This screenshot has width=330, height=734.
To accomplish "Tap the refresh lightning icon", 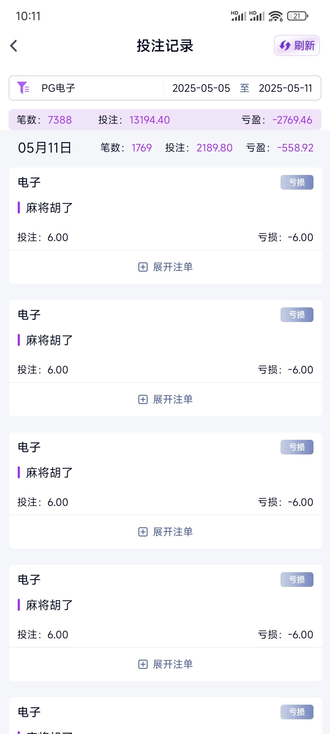I will click(285, 46).
